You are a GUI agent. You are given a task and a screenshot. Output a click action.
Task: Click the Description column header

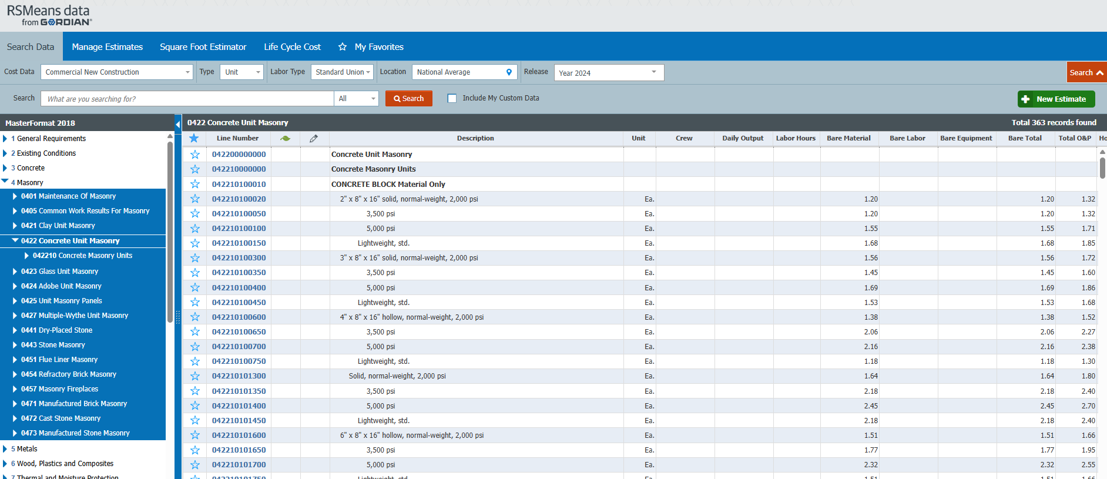[475, 138]
